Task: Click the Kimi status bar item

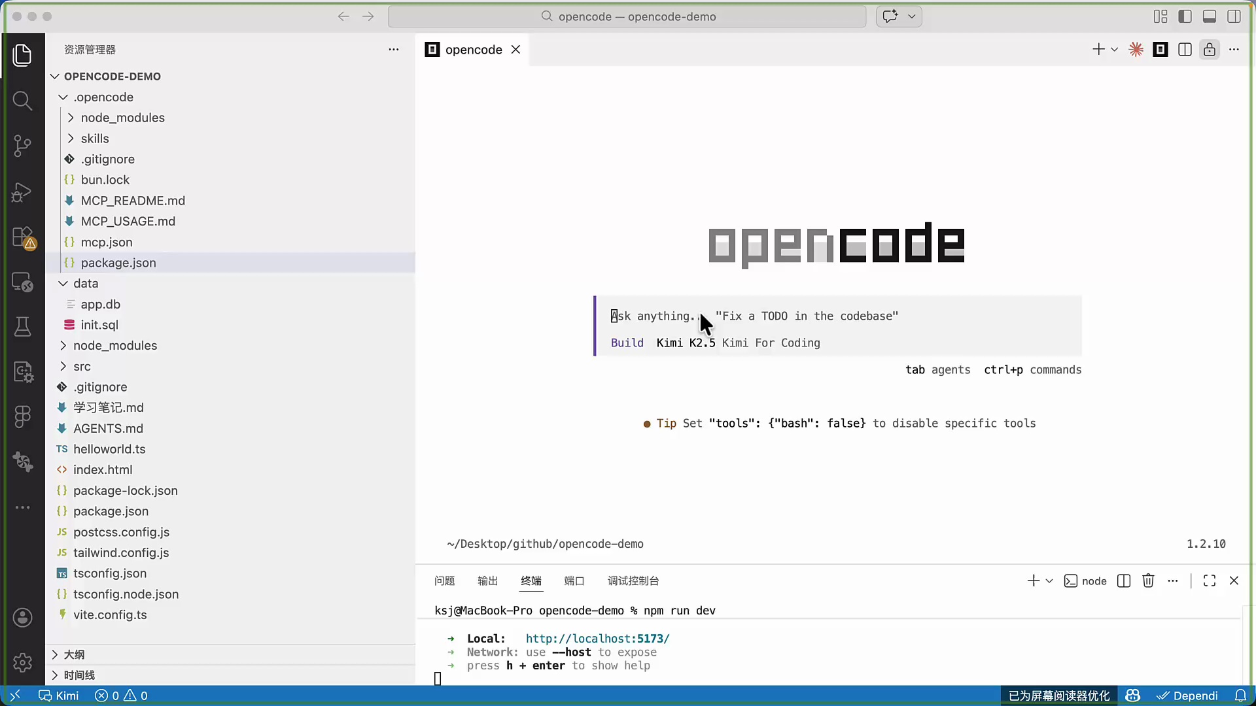Action: coord(59,696)
